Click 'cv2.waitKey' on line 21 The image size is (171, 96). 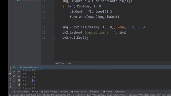click(x=72, y=38)
